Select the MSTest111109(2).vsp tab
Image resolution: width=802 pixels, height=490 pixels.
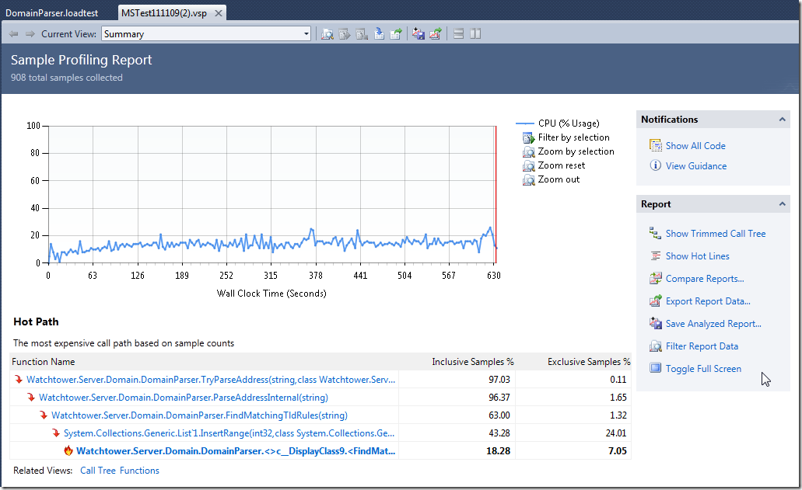pyautogui.click(x=164, y=13)
